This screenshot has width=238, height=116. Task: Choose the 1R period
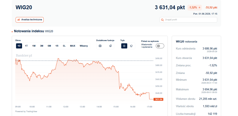coord(57,46)
